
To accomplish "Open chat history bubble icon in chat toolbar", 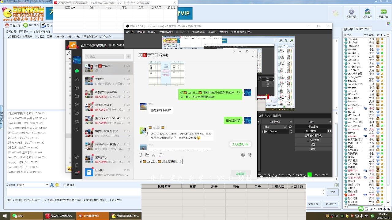I will tap(160, 155).
